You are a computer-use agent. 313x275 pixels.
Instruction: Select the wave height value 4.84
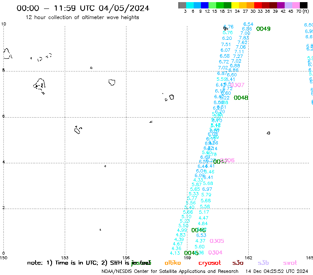coord(203,224)
